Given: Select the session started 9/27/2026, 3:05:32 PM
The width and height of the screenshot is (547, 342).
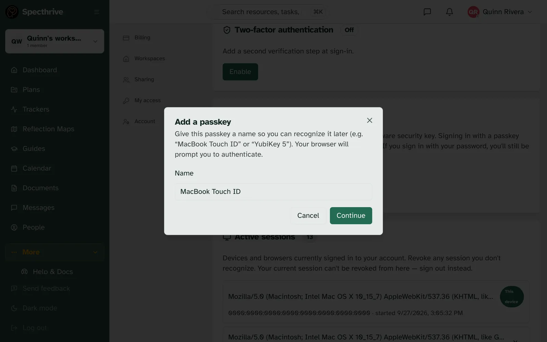Looking at the screenshot, I should [x=376, y=302].
